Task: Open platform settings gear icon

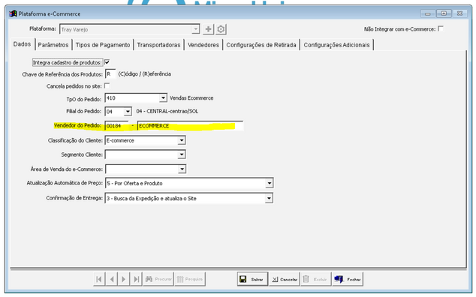Action: 221,29
